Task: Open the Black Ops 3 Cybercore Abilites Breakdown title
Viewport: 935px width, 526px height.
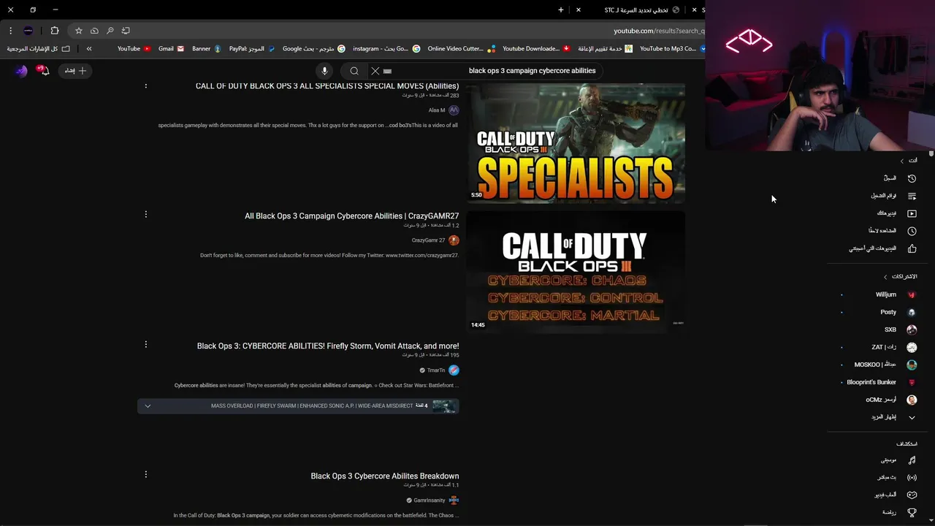Action: [x=385, y=476]
